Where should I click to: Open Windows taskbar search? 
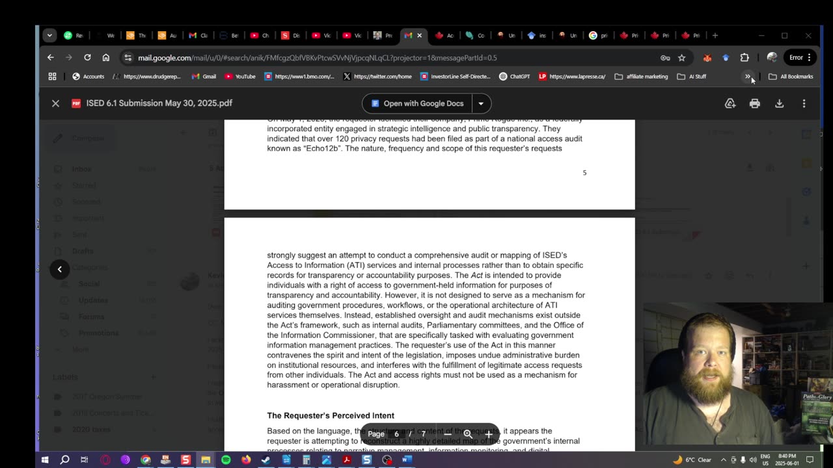coord(64,460)
